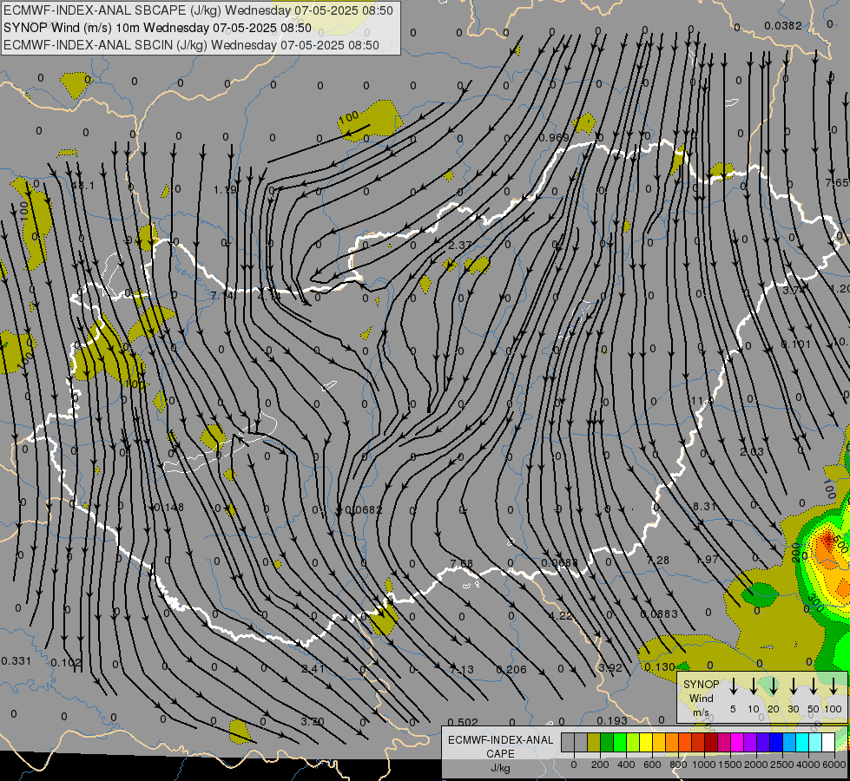Click the 0.193 value on the map

[612, 721]
